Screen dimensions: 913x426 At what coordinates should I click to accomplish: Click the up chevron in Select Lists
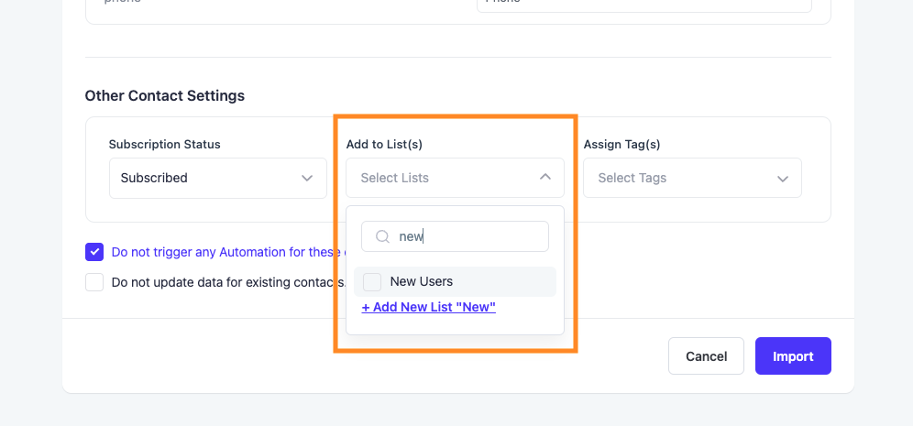point(545,176)
